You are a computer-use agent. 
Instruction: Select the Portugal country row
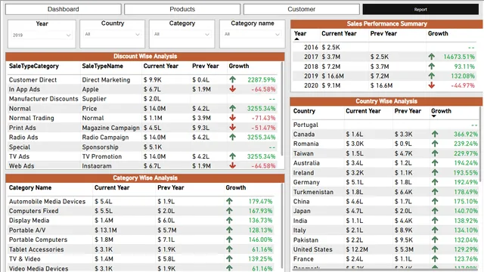tap(386, 125)
